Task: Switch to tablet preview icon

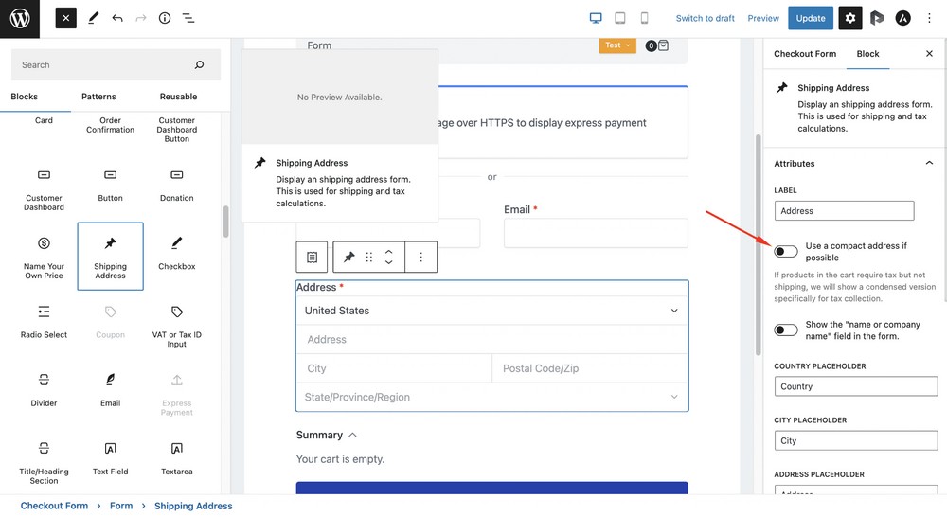Action: [x=620, y=18]
